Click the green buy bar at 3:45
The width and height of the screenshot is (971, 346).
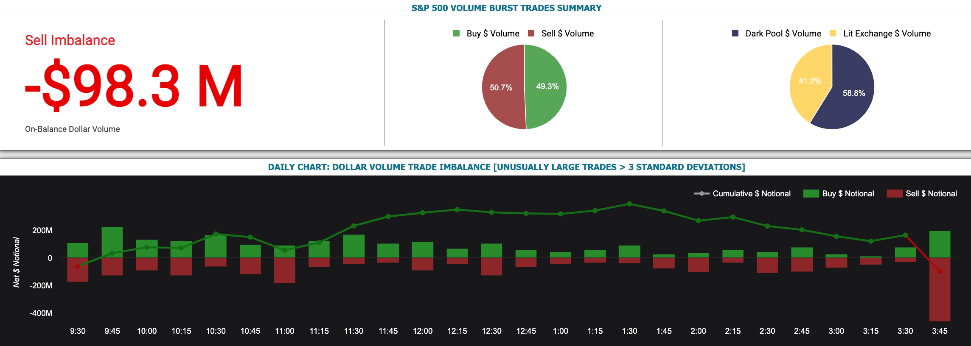(940, 244)
